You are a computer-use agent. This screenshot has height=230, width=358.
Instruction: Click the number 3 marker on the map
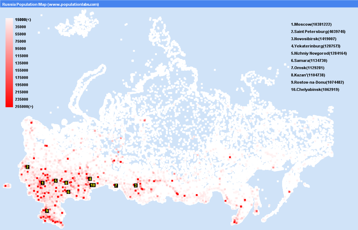tap(135, 185)
